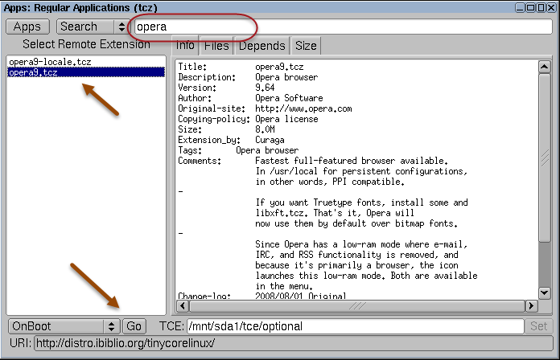Focus the search field containing 'opera'
The width and height of the screenshot is (560, 360).
pos(344,27)
